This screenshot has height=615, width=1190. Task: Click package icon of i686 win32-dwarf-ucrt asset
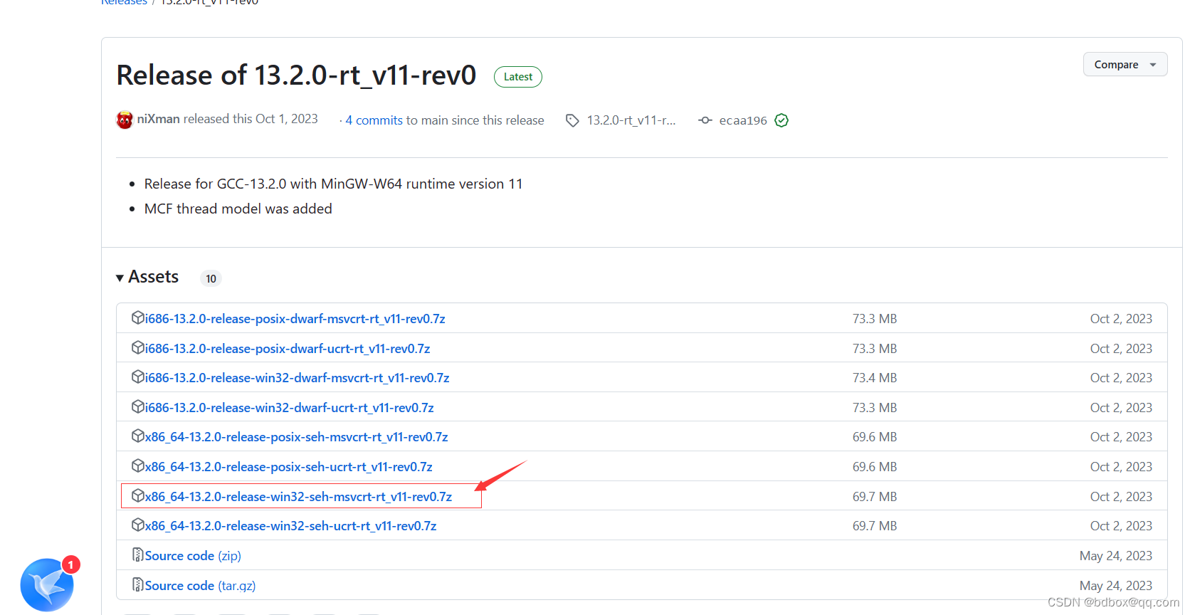pyautogui.click(x=138, y=406)
